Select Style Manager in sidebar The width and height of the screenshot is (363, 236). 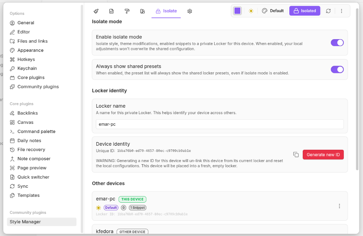click(42, 221)
